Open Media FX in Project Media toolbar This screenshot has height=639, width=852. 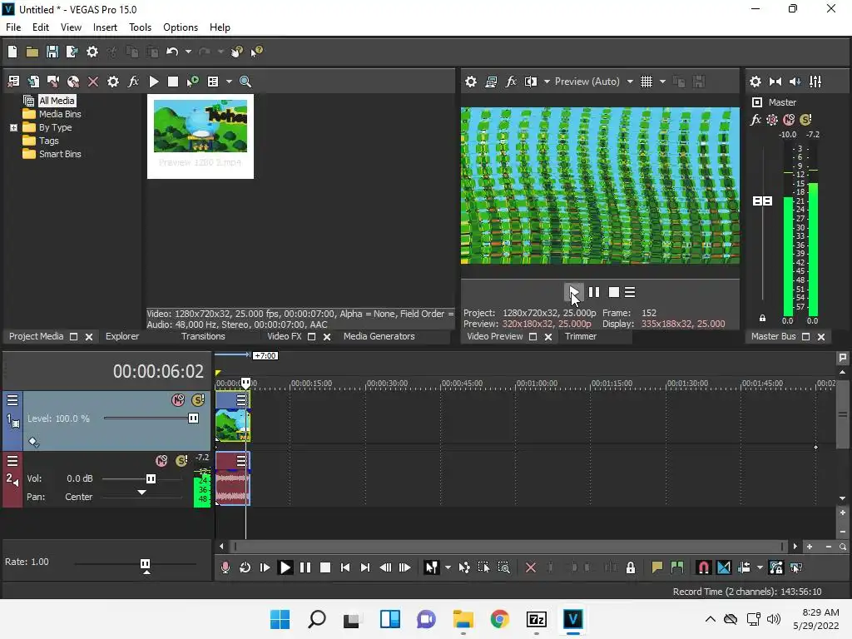[133, 82]
